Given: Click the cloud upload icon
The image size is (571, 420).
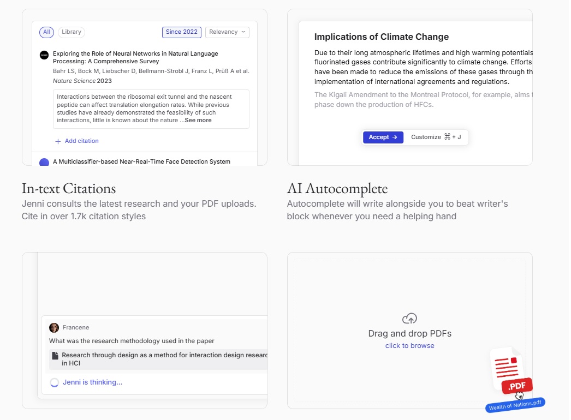Looking at the screenshot, I should pos(411,320).
